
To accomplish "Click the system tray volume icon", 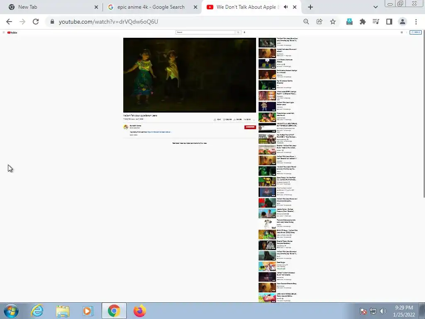I will tap(383, 311).
